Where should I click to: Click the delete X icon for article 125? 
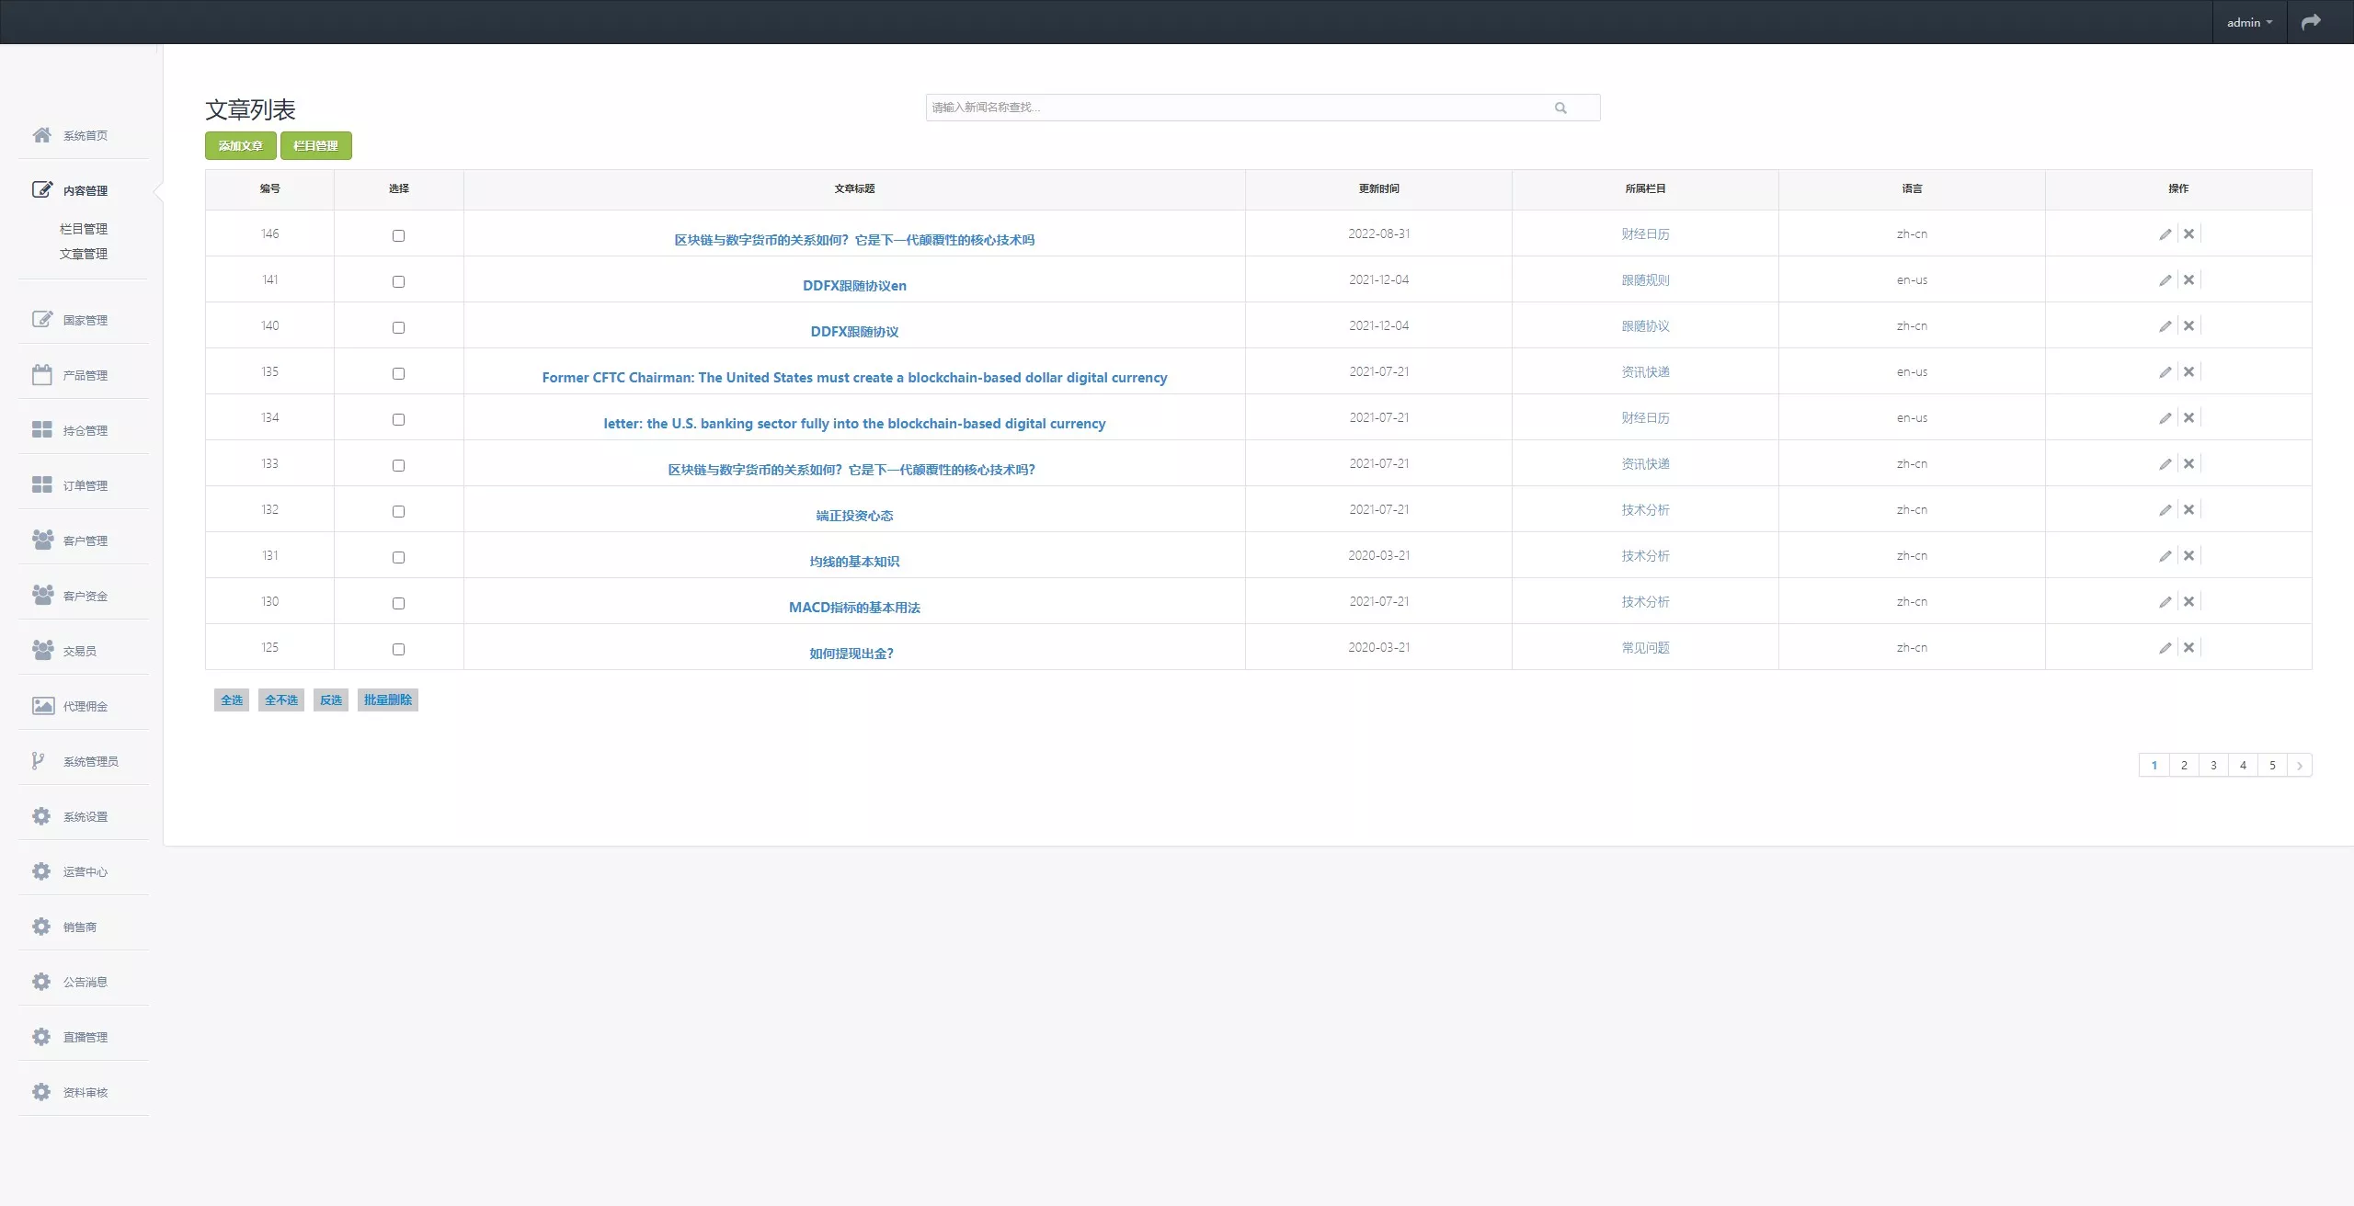click(x=2188, y=648)
